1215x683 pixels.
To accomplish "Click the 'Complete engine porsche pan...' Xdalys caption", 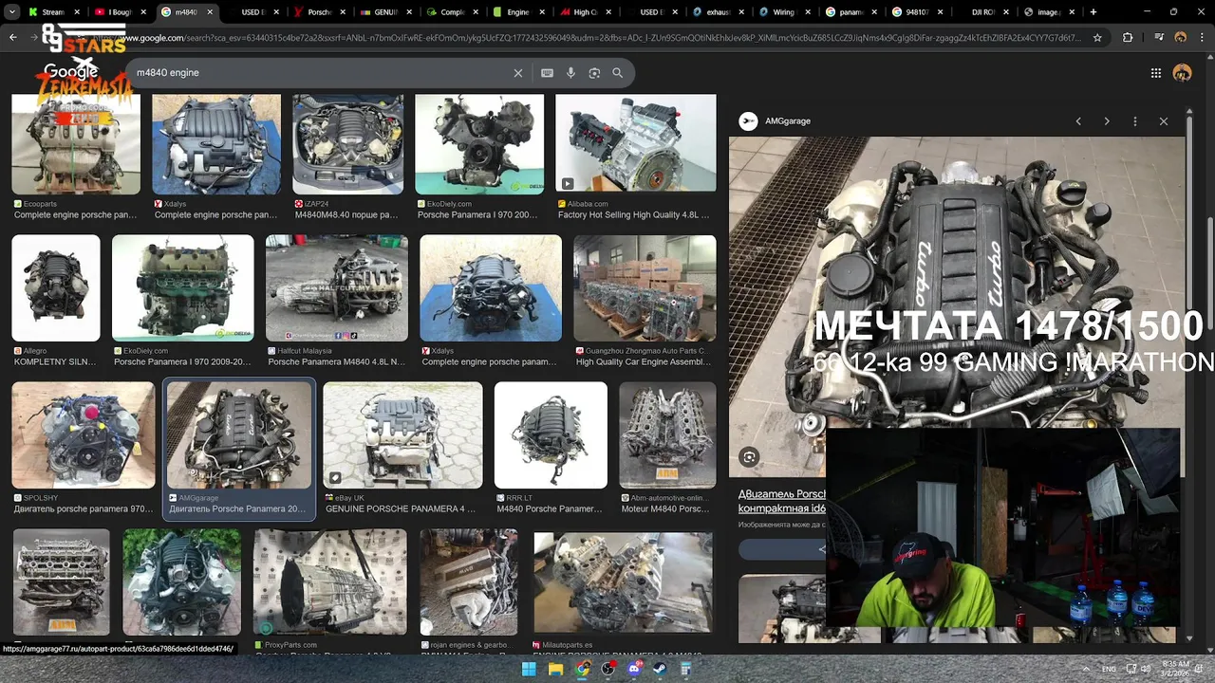I will (x=215, y=215).
